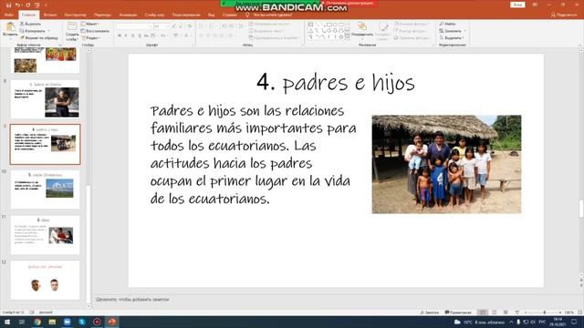
Task: Cut selection with Вырезать
Action: [x=30, y=24]
